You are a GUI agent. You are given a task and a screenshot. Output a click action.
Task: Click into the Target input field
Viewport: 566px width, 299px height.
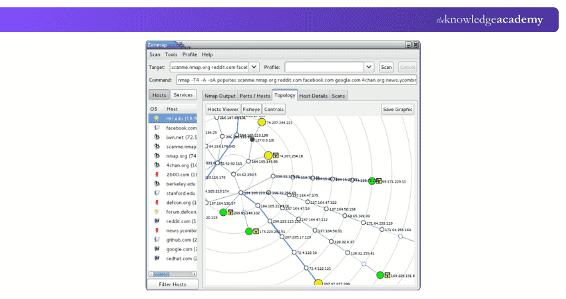[x=209, y=67]
